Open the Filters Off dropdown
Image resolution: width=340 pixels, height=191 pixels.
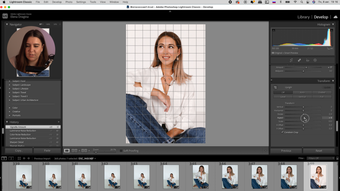pos(320,159)
